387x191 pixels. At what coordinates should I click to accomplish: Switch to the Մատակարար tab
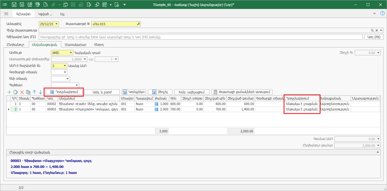click(77, 44)
